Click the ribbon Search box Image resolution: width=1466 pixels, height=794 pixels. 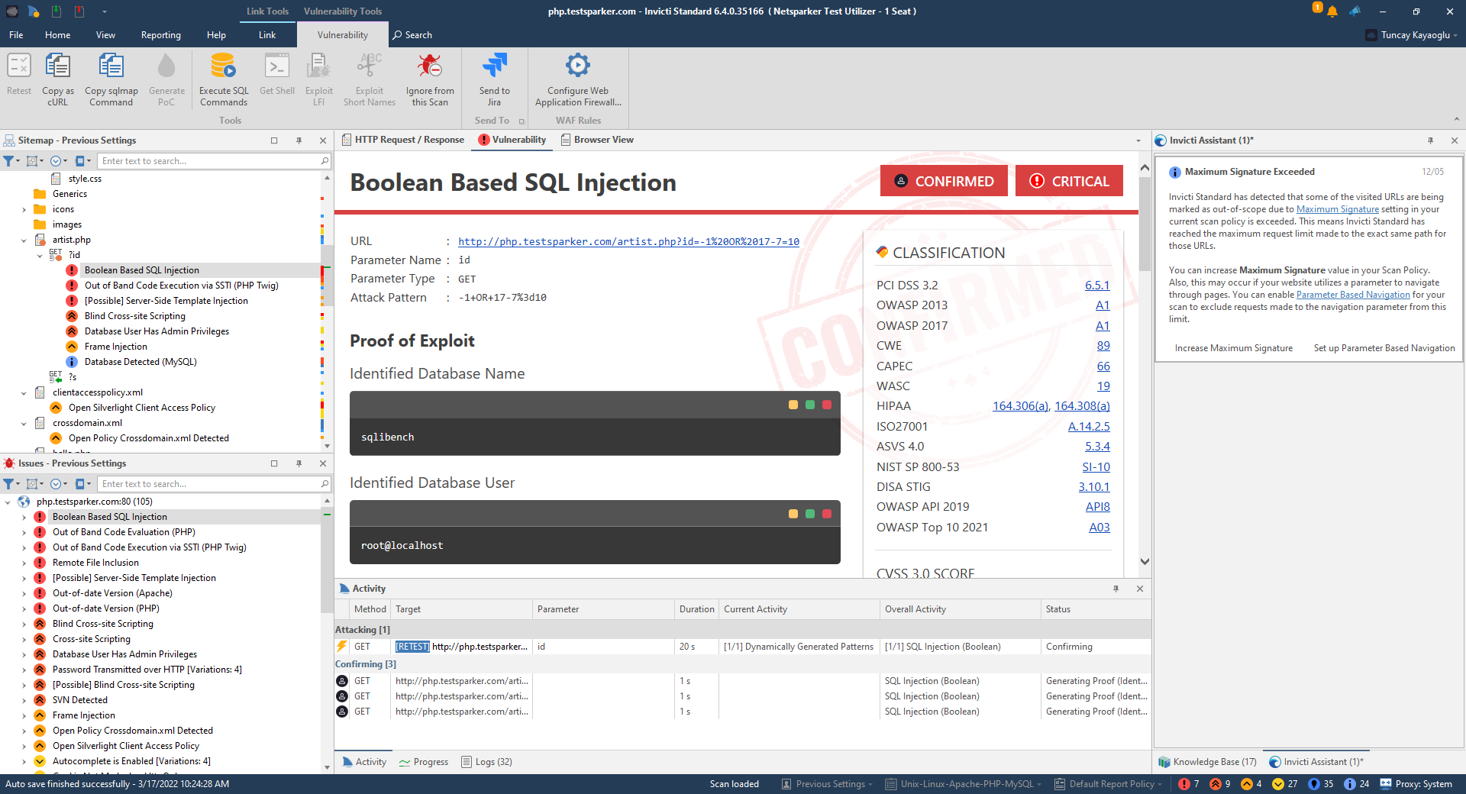click(x=412, y=35)
